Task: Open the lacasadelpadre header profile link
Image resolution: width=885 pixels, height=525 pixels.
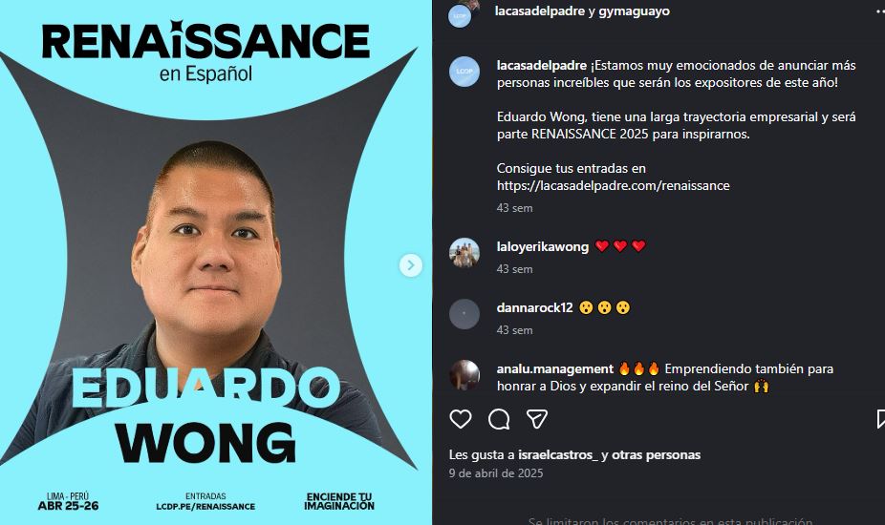Action: click(540, 11)
